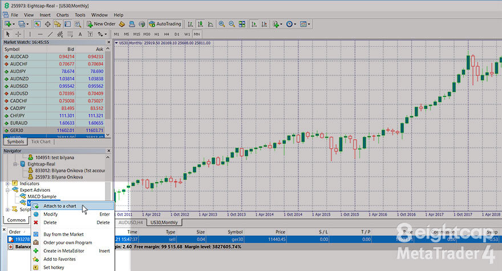
Task: Open the Data Window crosshair-circle icon
Action: pyautogui.click(x=47, y=24)
